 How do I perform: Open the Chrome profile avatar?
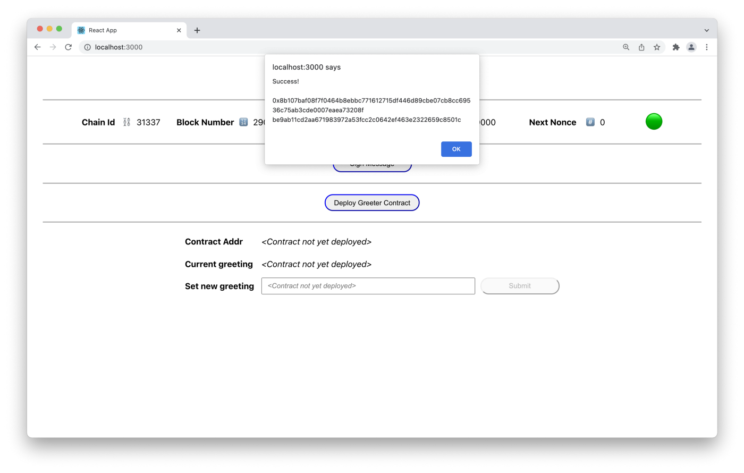(x=691, y=47)
